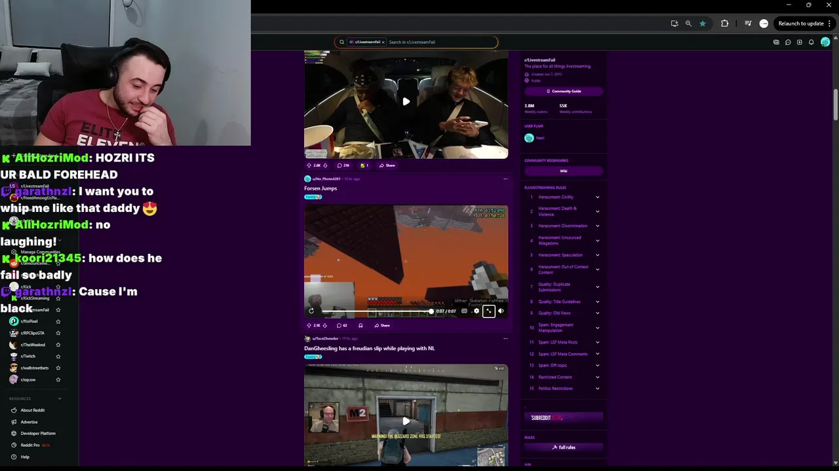The image size is (839, 471).
Task: Open Developer Platform in sidebar
Action: (x=38, y=433)
